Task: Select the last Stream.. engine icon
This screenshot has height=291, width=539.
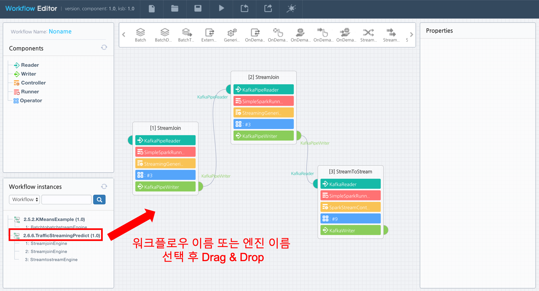Action: pyautogui.click(x=391, y=35)
